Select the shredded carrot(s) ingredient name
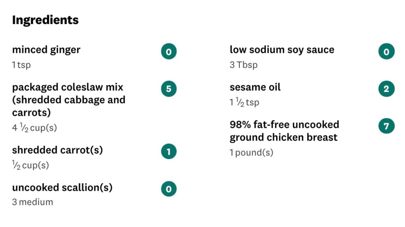The width and height of the screenshot is (405, 227). click(57, 150)
